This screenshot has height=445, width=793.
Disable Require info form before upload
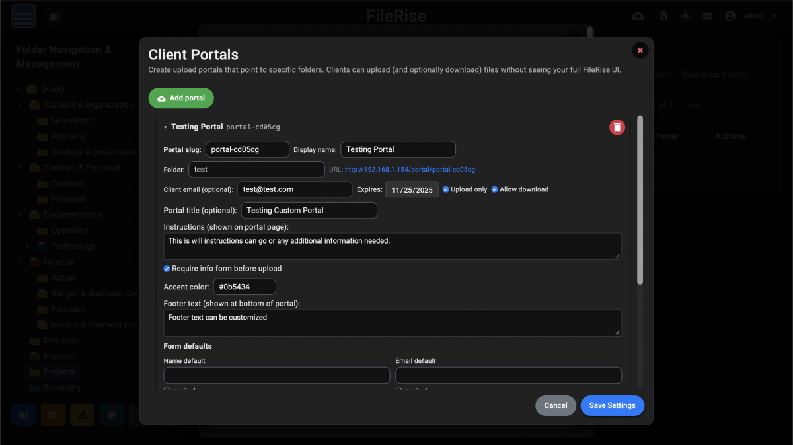tap(167, 269)
